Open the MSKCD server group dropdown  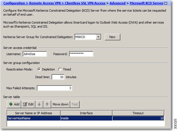point(99,37)
